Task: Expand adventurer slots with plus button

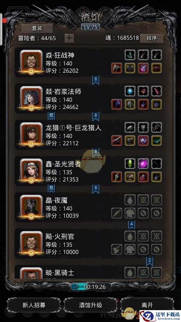Action: 69,38
